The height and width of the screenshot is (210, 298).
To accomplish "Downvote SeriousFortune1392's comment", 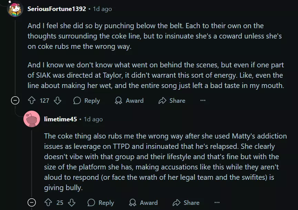I will (58, 101).
